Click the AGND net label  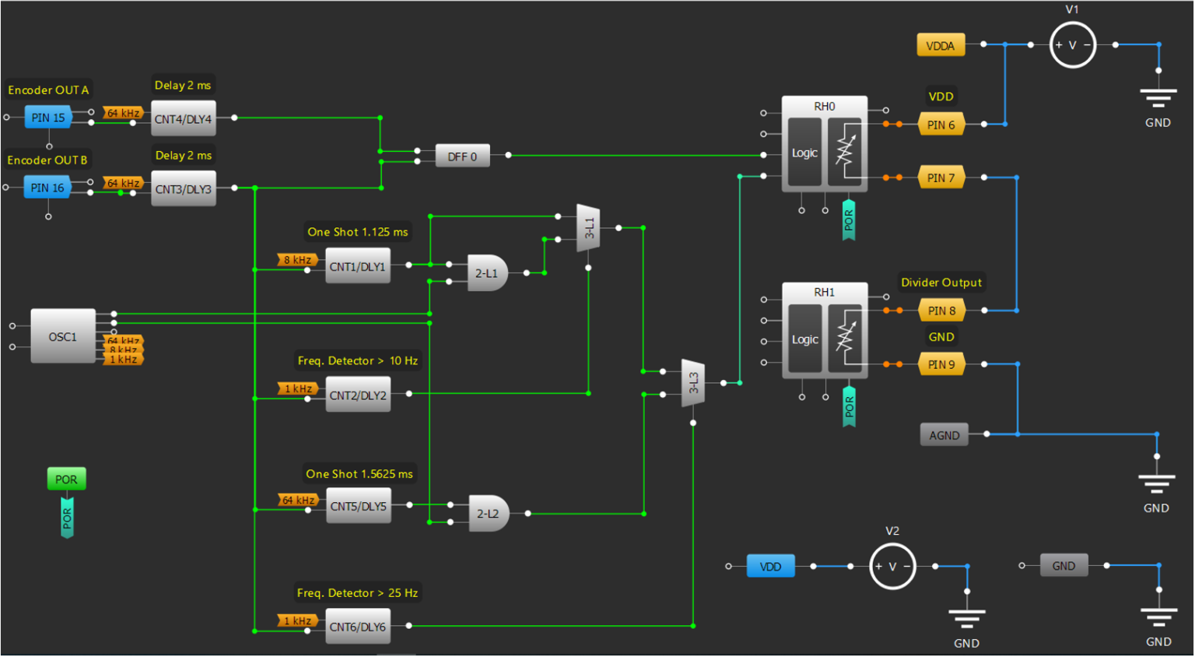(x=943, y=434)
